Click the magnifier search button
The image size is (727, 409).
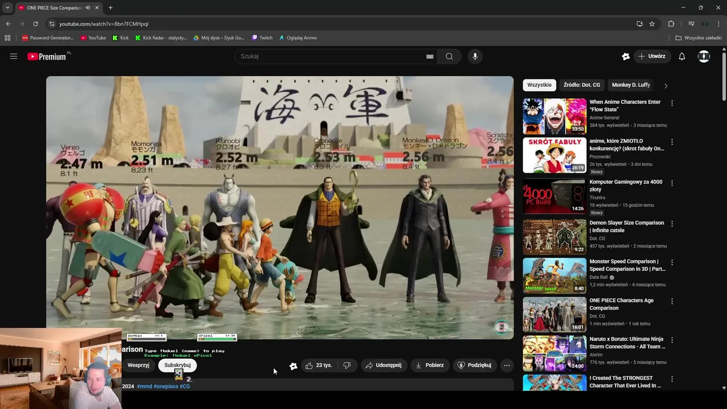click(449, 56)
